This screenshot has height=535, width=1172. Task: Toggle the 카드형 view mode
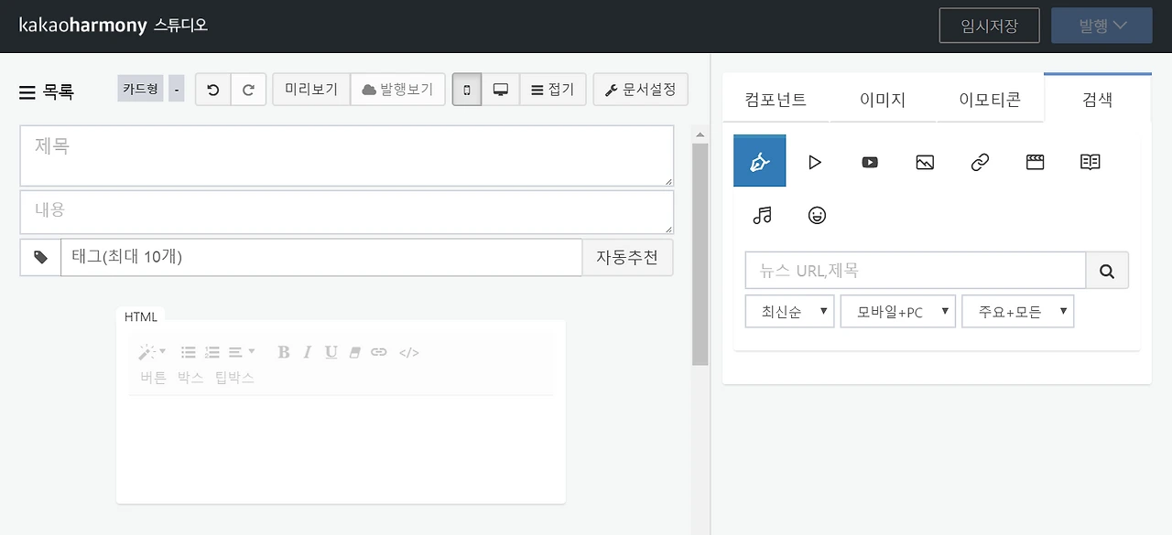coord(140,89)
